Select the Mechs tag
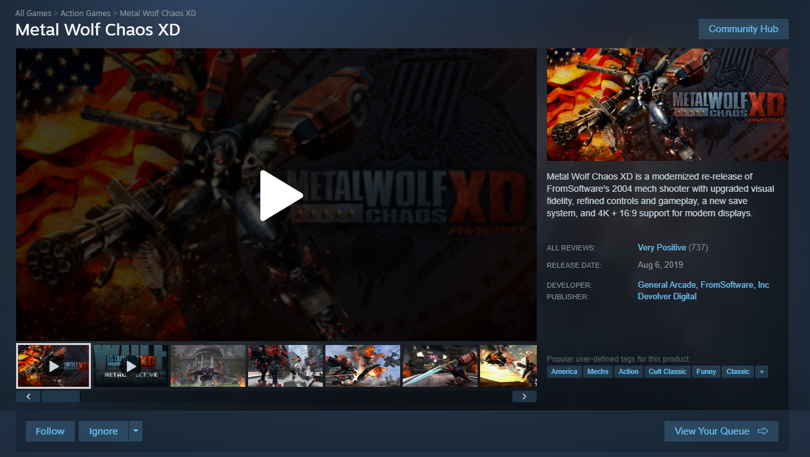The width and height of the screenshot is (810, 457). click(598, 371)
